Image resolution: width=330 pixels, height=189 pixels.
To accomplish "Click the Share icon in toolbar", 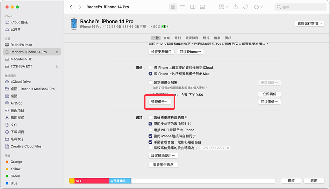I will pyautogui.click(x=236, y=7).
